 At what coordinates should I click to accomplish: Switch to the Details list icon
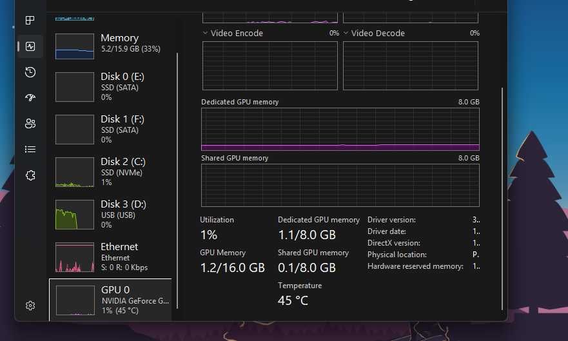coord(30,150)
